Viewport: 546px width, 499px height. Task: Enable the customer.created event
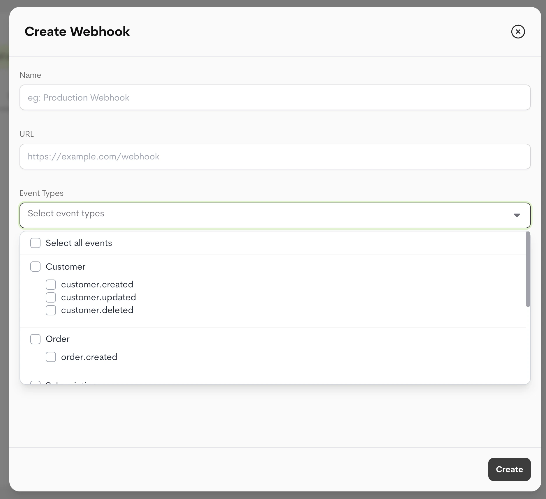[x=51, y=284]
